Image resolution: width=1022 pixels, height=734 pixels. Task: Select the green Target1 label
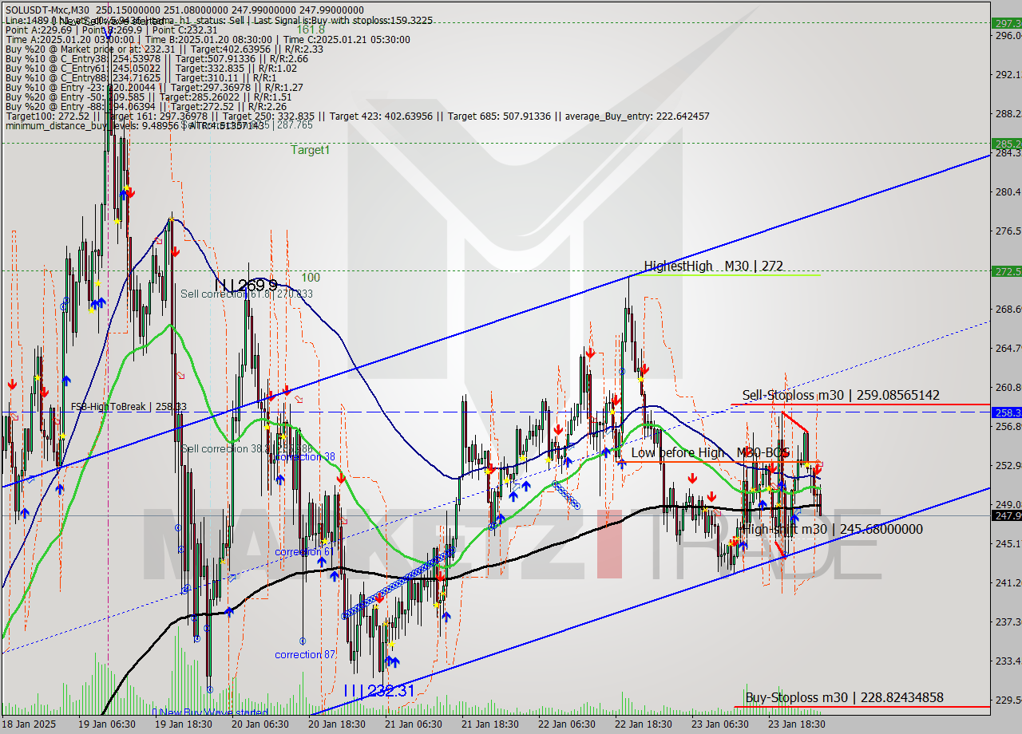click(x=310, y=149)
